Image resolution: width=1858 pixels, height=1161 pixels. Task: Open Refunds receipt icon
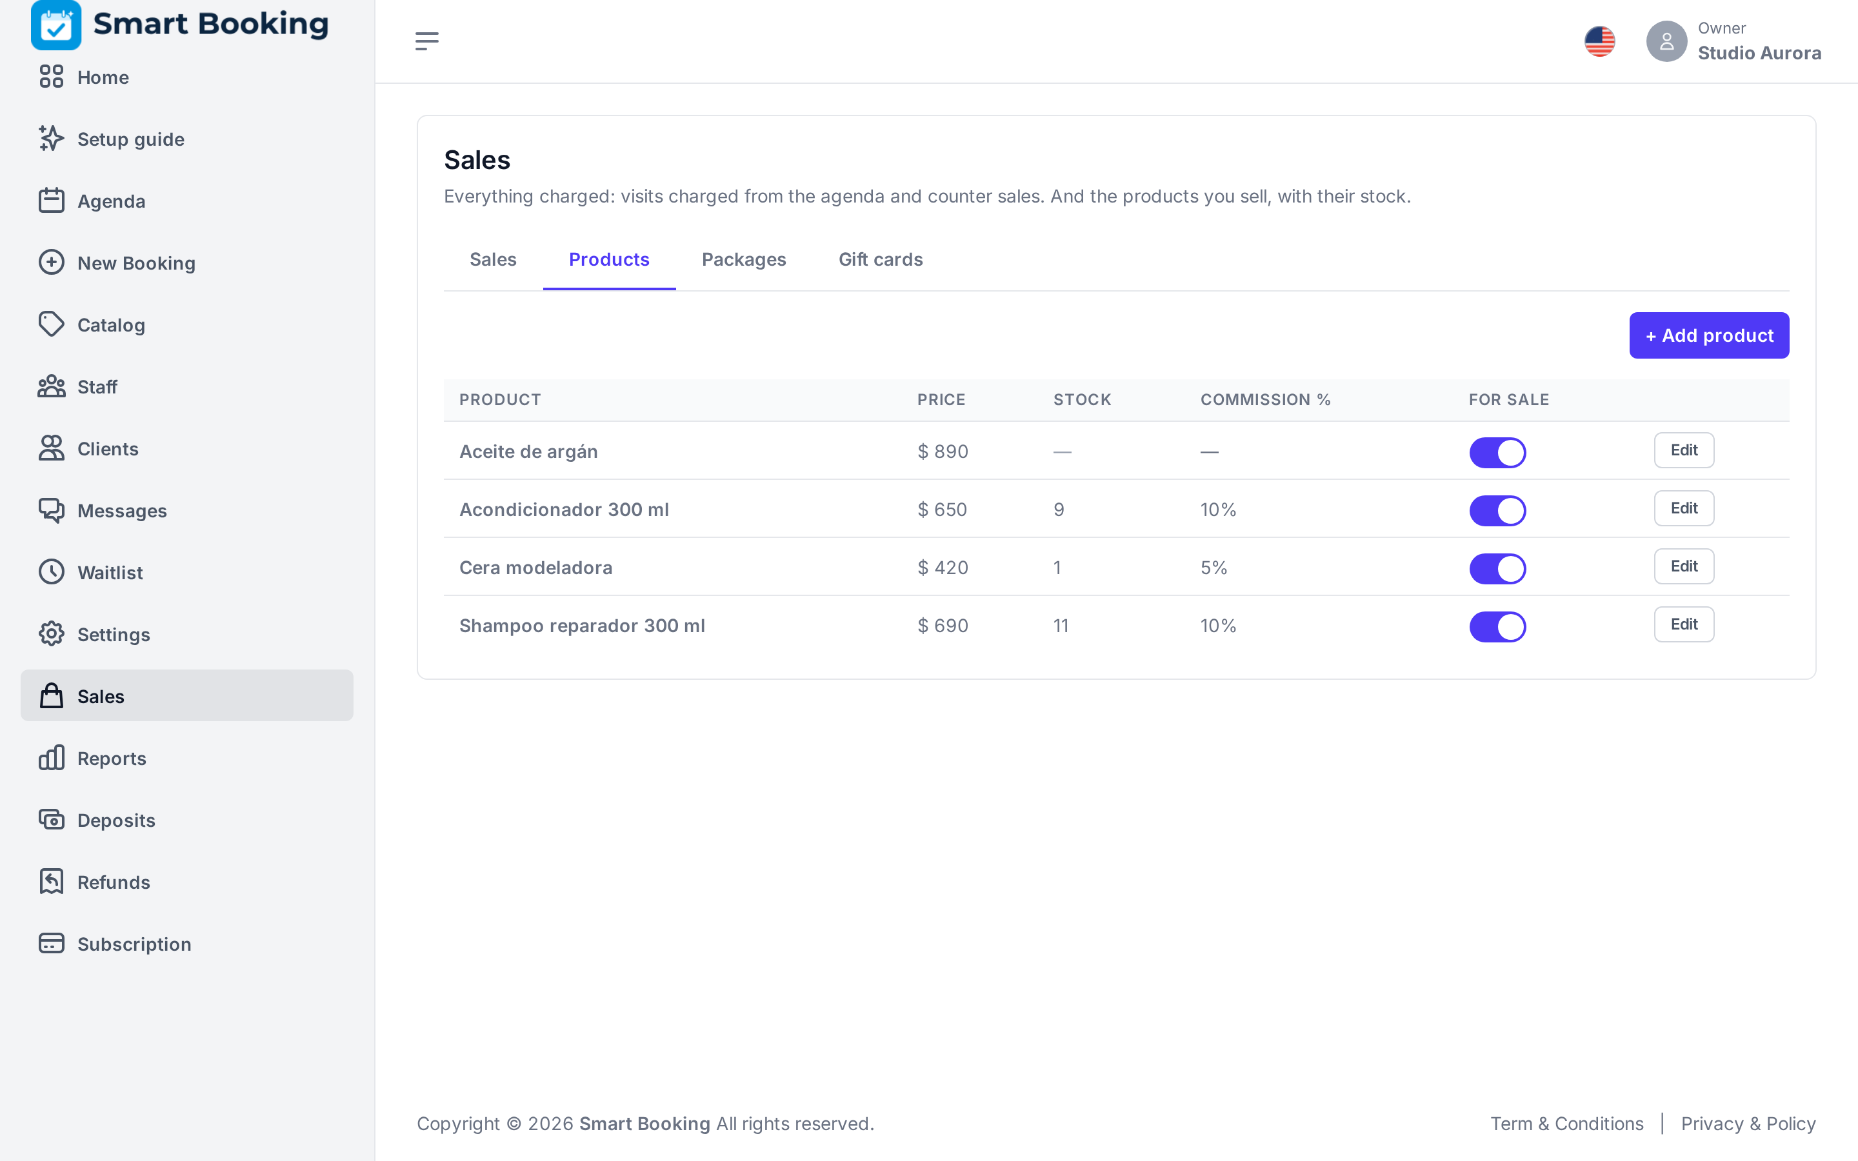click(52, 882)
